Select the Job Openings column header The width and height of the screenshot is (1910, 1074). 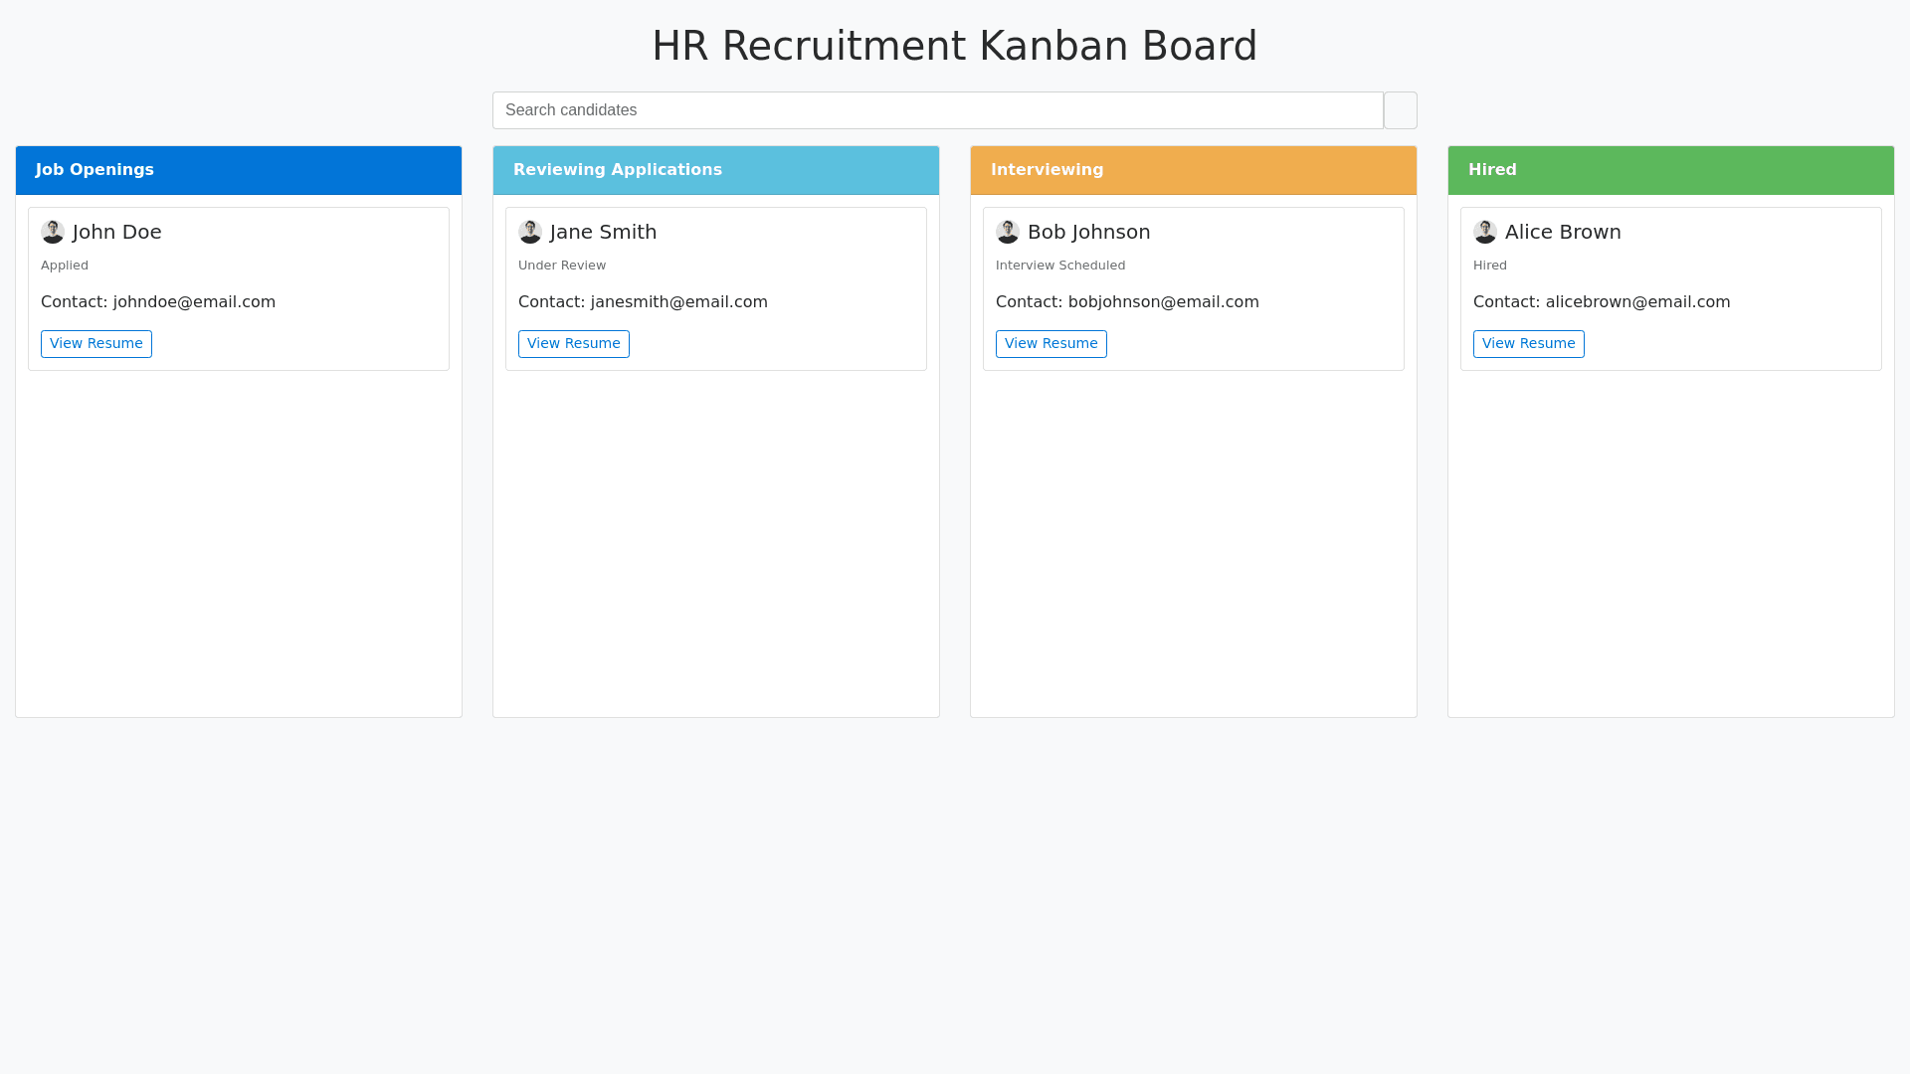(239, 170)
